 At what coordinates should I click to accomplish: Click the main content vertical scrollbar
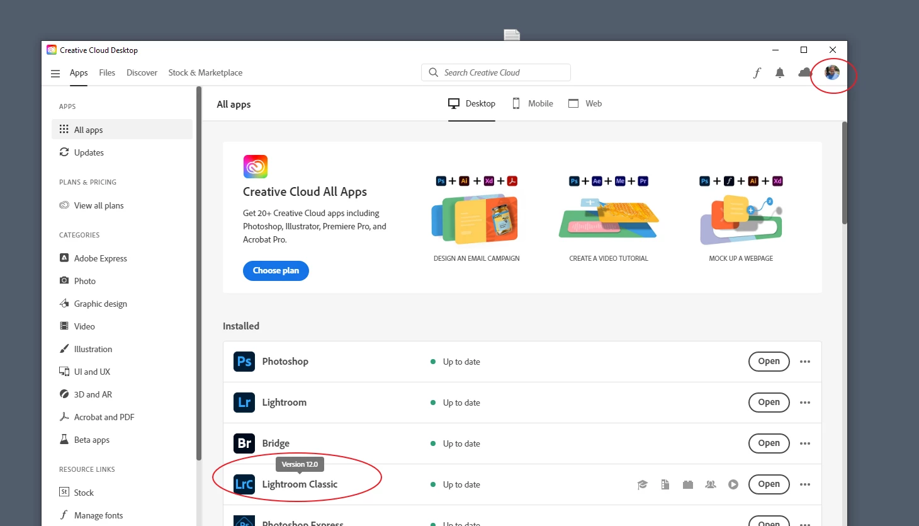(845, 173)
